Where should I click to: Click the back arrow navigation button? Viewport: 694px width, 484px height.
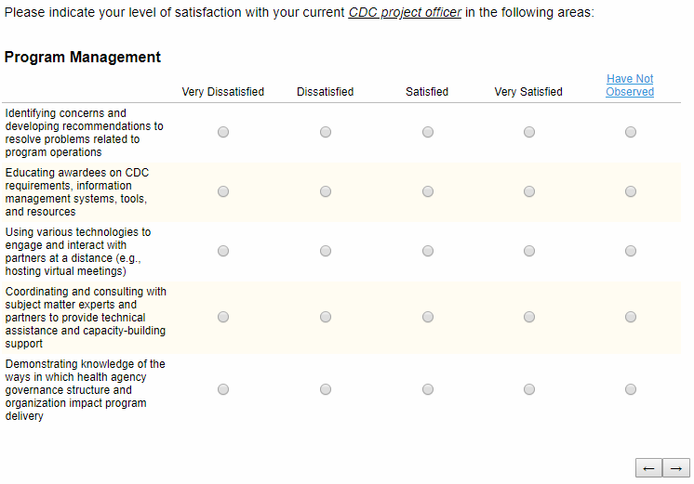click(x=648, y=468)
